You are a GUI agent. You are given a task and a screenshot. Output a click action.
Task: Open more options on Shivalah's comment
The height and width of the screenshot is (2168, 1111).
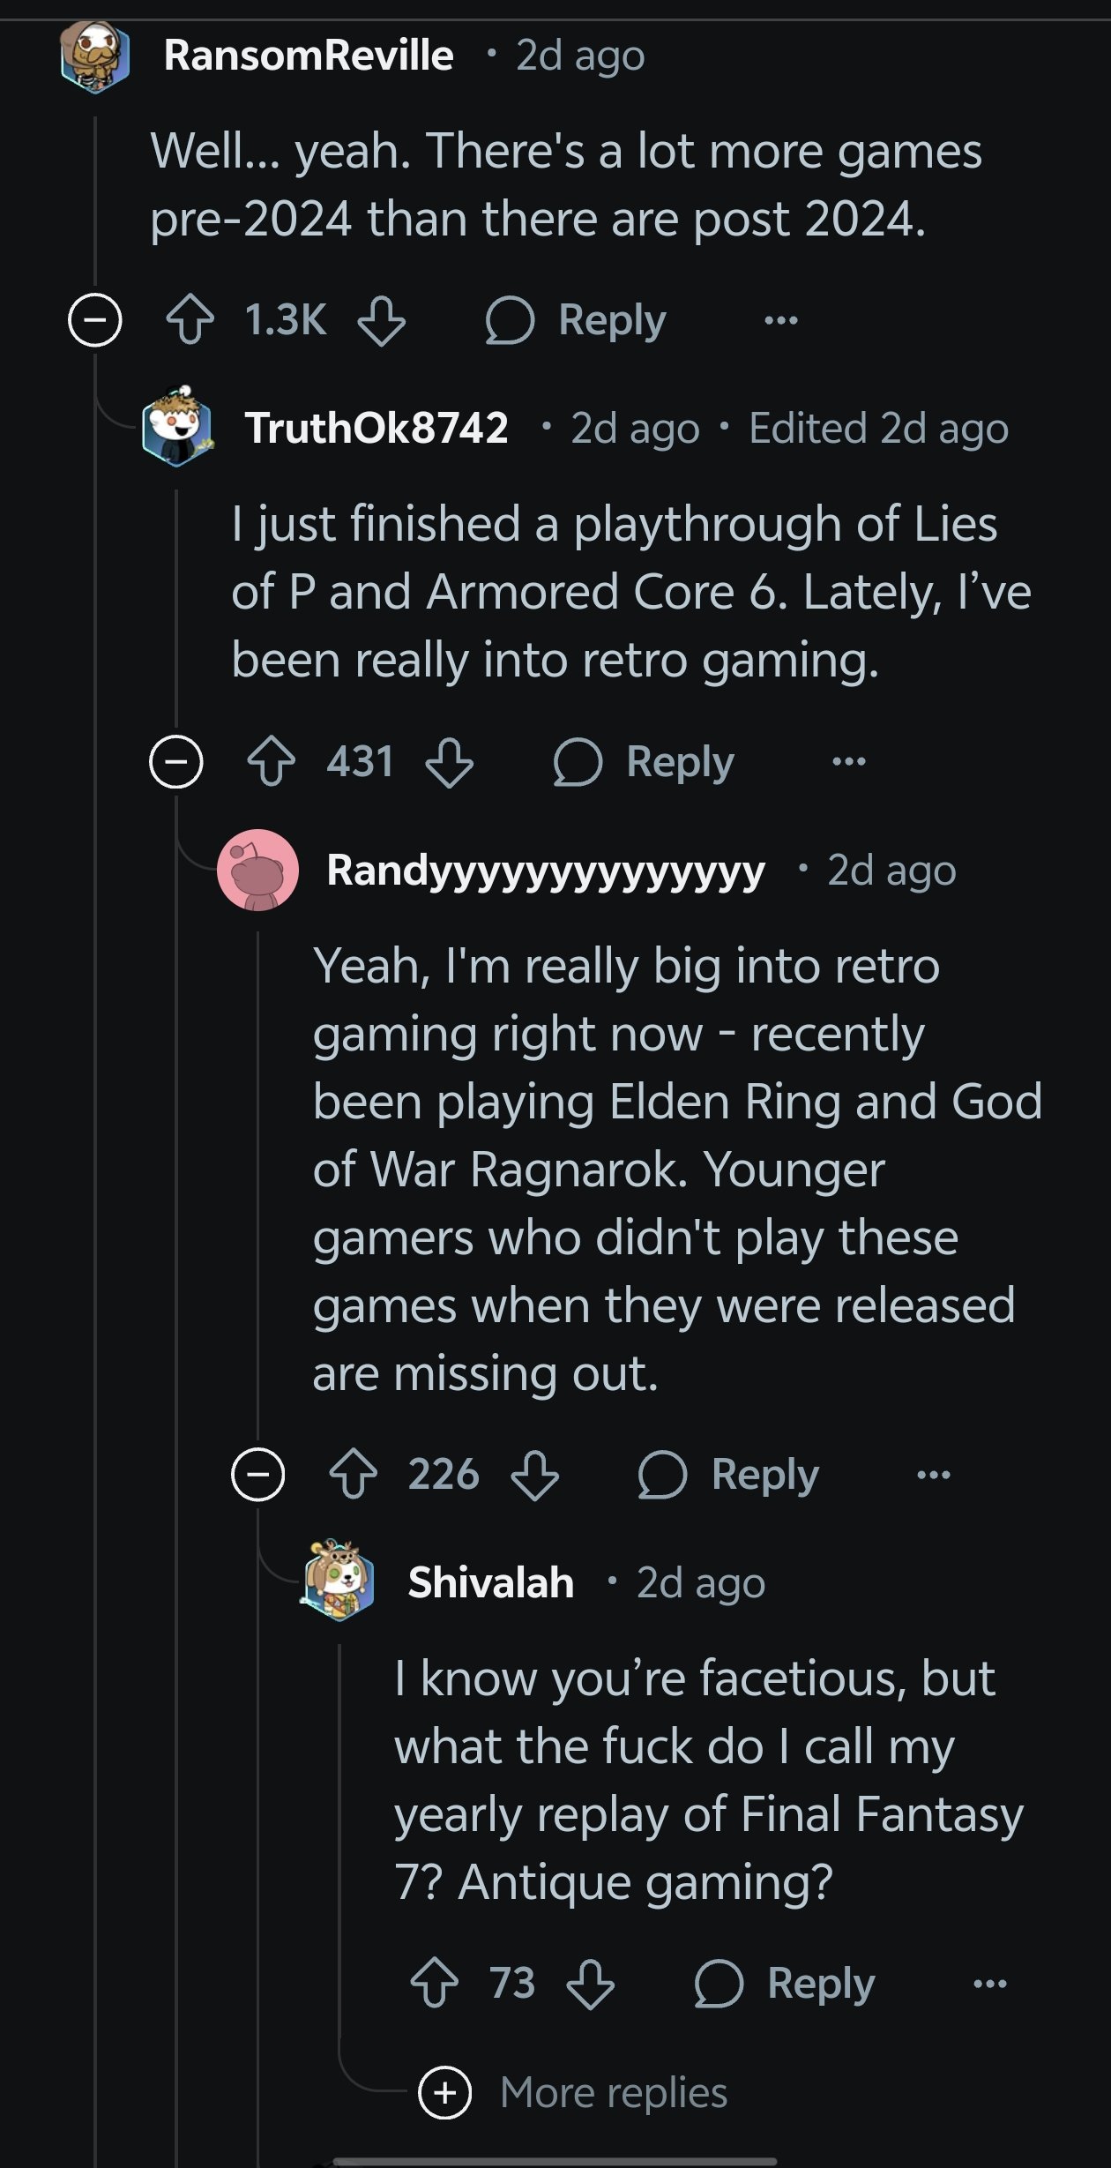[989, 1984]
